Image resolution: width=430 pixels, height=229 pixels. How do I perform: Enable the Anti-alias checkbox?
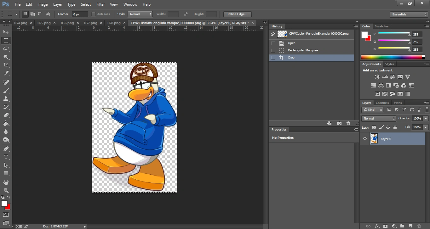[94, 14]
